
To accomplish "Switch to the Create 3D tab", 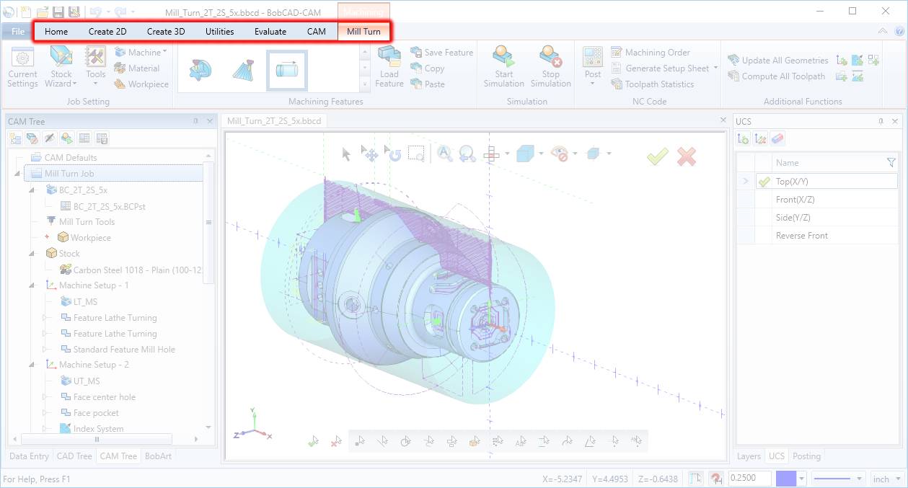I will click(166, 31).
